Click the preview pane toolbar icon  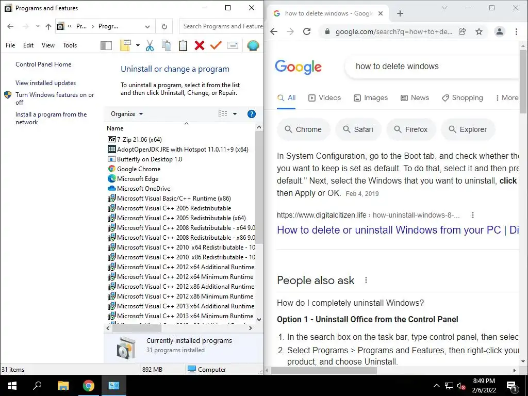tap(106, 45)
